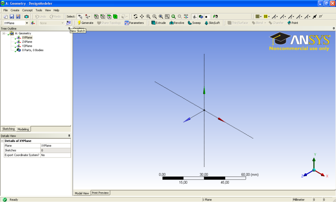Select ZXPlane in the tree outline

coord(27,42)
